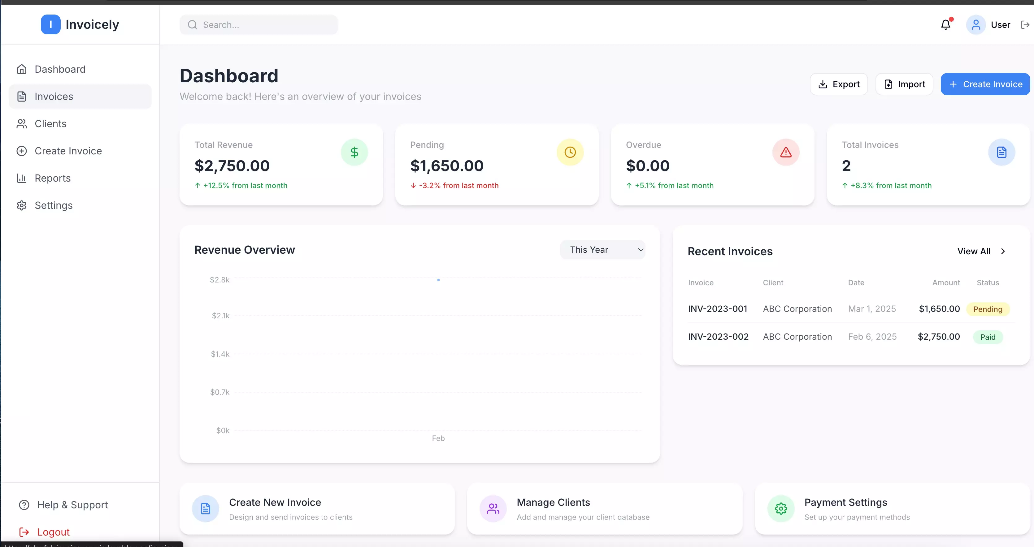Screen dimensions: 1034x547
Task: Click the notification bell icon
Action: pos(945,25)
